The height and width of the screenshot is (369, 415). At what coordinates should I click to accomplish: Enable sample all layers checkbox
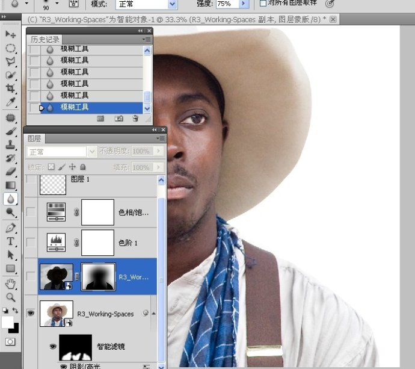coord(263,3)
